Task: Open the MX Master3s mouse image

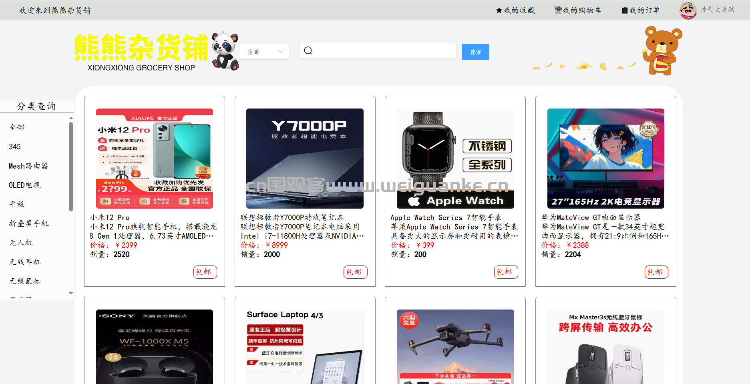Action: [x=606, y=347]
